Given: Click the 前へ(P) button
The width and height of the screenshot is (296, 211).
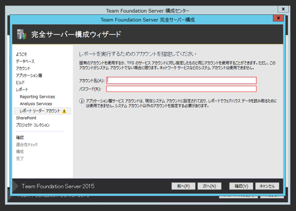Looking at the screenshot, I should click(x=183, y=186).
